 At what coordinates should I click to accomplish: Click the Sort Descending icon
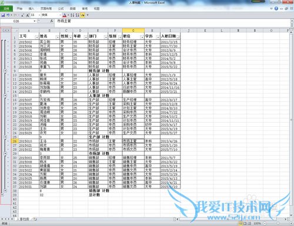pos(78,15)
